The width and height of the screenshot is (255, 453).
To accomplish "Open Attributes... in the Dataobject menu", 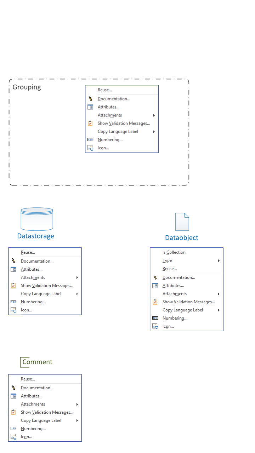I will pos(173,286).
